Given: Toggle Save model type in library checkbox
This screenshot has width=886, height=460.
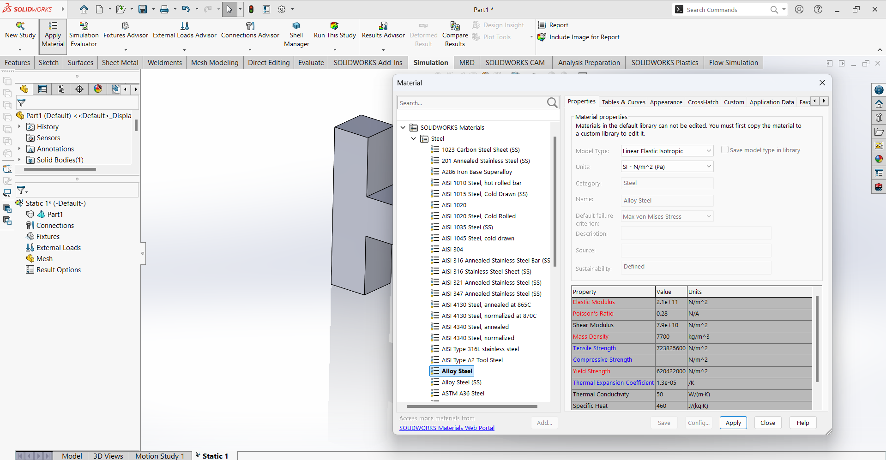Looking at the screenshot, I should [x=725, y=150].
